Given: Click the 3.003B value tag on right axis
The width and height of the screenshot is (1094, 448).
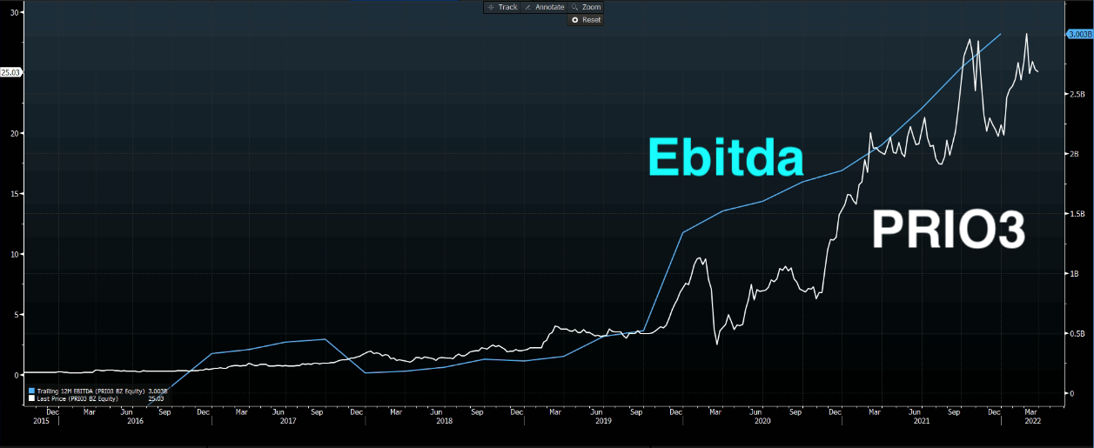Looking at the screenshot, I should 1080,34.
